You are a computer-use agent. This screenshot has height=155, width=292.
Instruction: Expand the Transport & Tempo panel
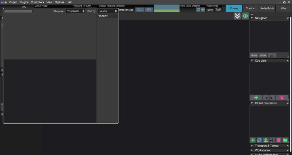pyautogui.click(x=252, y=146)
